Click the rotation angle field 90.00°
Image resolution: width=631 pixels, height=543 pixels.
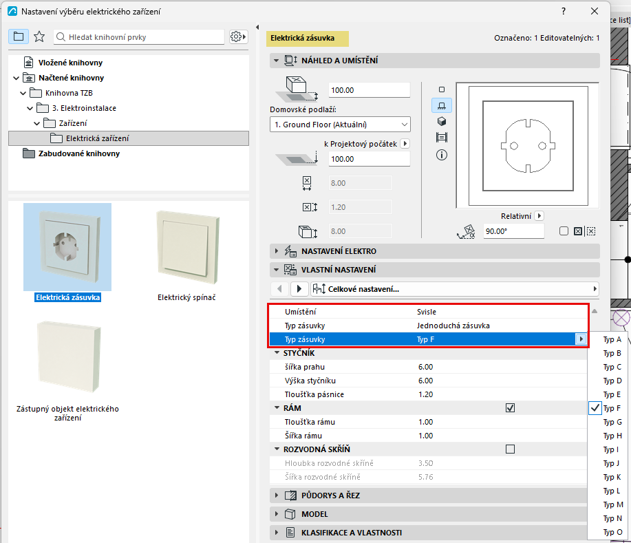[513, 231]
